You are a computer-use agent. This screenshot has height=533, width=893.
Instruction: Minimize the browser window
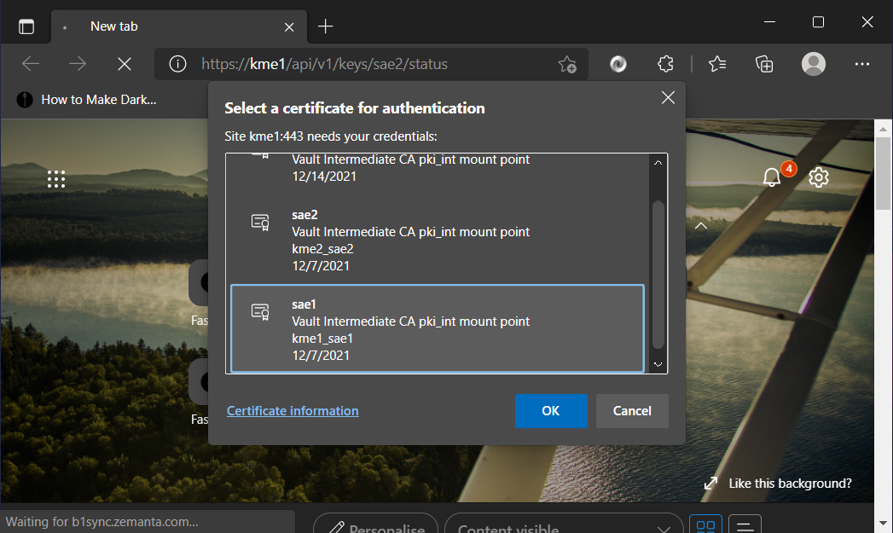[769, 22]
